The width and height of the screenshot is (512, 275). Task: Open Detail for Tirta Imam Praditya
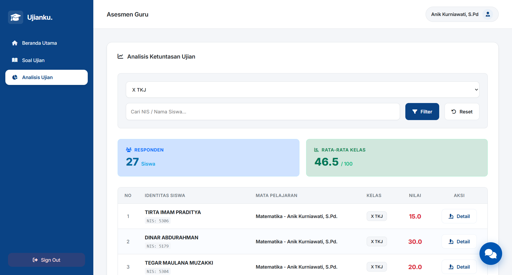click(x=459, y=216)
